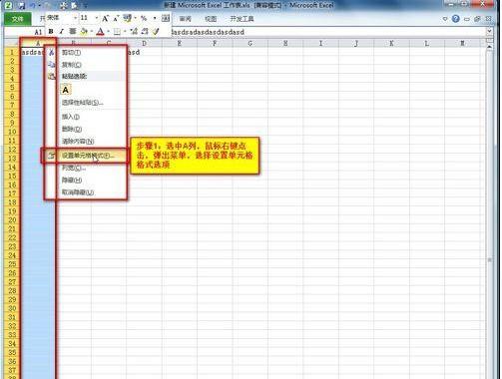Open the accounting format dropdown arrow
This screenshot has height=379, width=502.
(136, 18)
